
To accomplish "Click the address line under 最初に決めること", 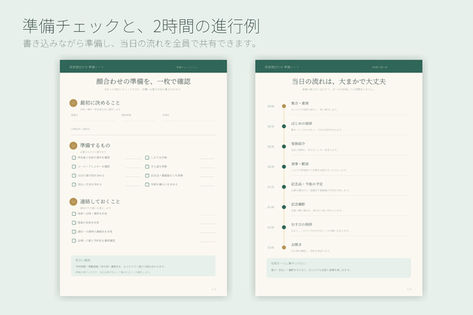I will point(143,131).
